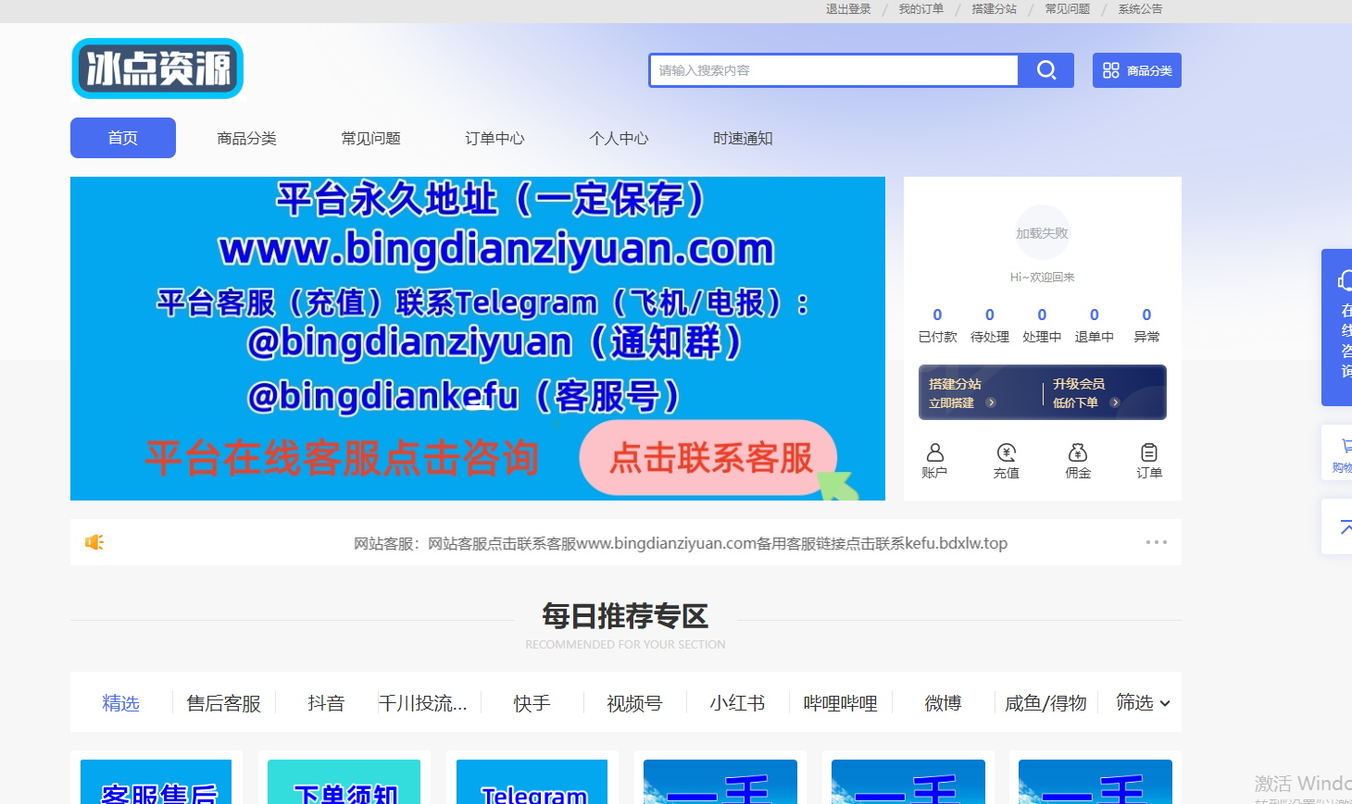Select the 哔哩哔哩 category tab
Screen dimensions: 1352x804
(840, 703)
